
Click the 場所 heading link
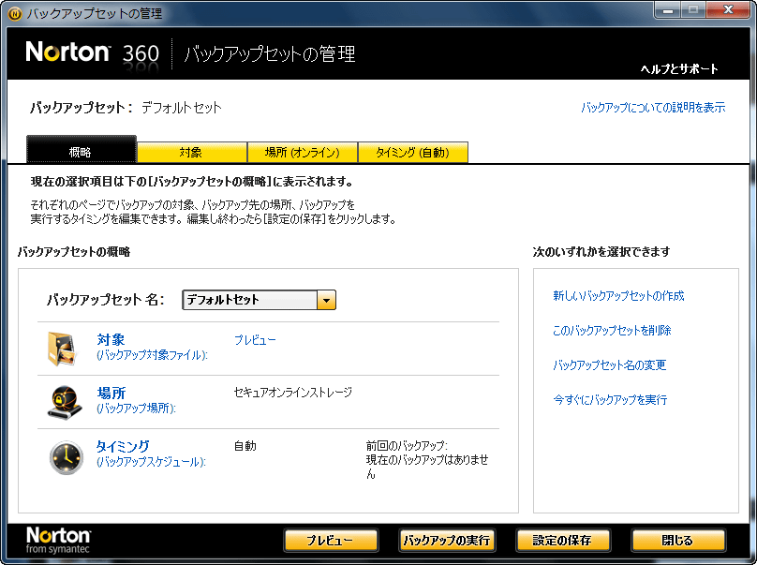[x=111, y=393]
